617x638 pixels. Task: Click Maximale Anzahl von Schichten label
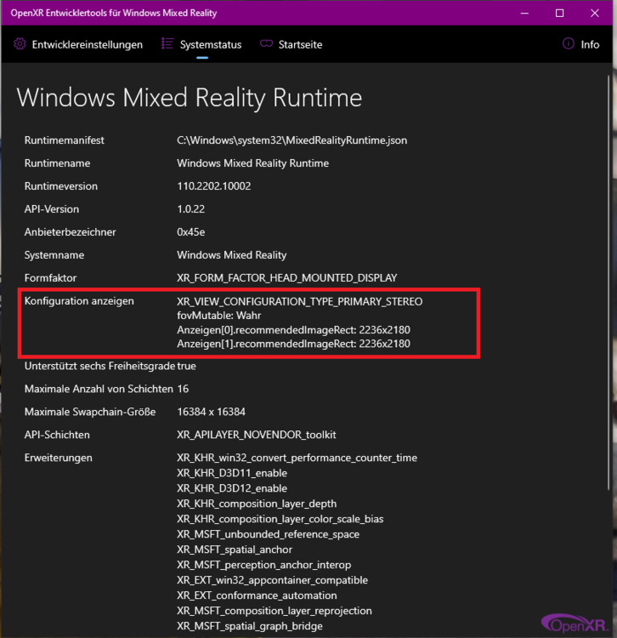pos(99,389)
